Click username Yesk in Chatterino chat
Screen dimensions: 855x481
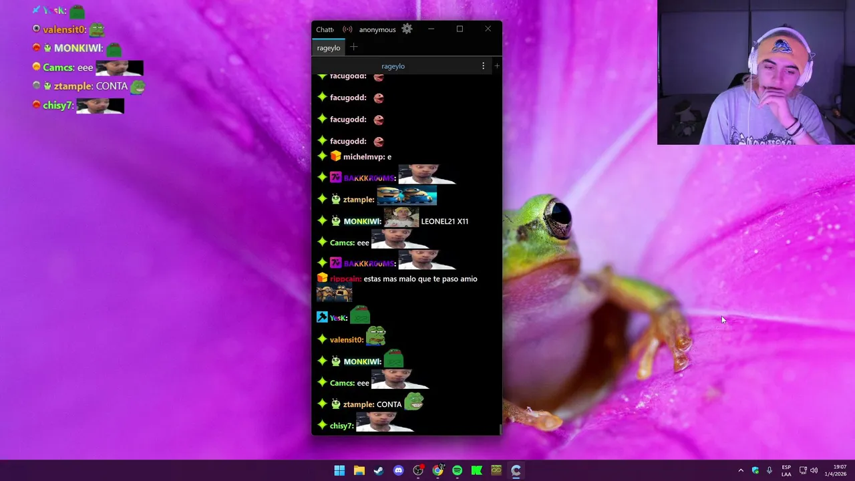[x=338, y=318]
